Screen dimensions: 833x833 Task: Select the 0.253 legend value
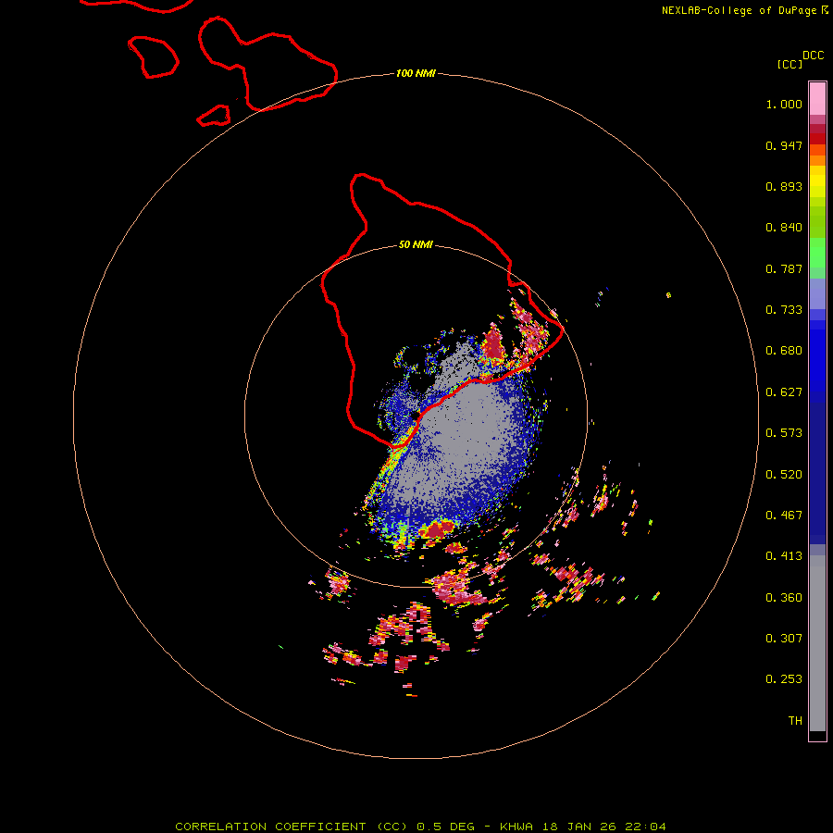click(x=784, y=679)
